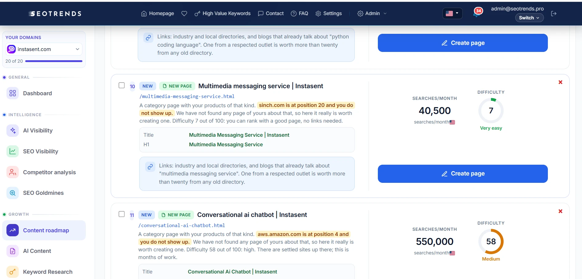The height and width of the screenshot is (279, 582).
Task: Click the 550,000 searches/month value
Action: (435, 242)
